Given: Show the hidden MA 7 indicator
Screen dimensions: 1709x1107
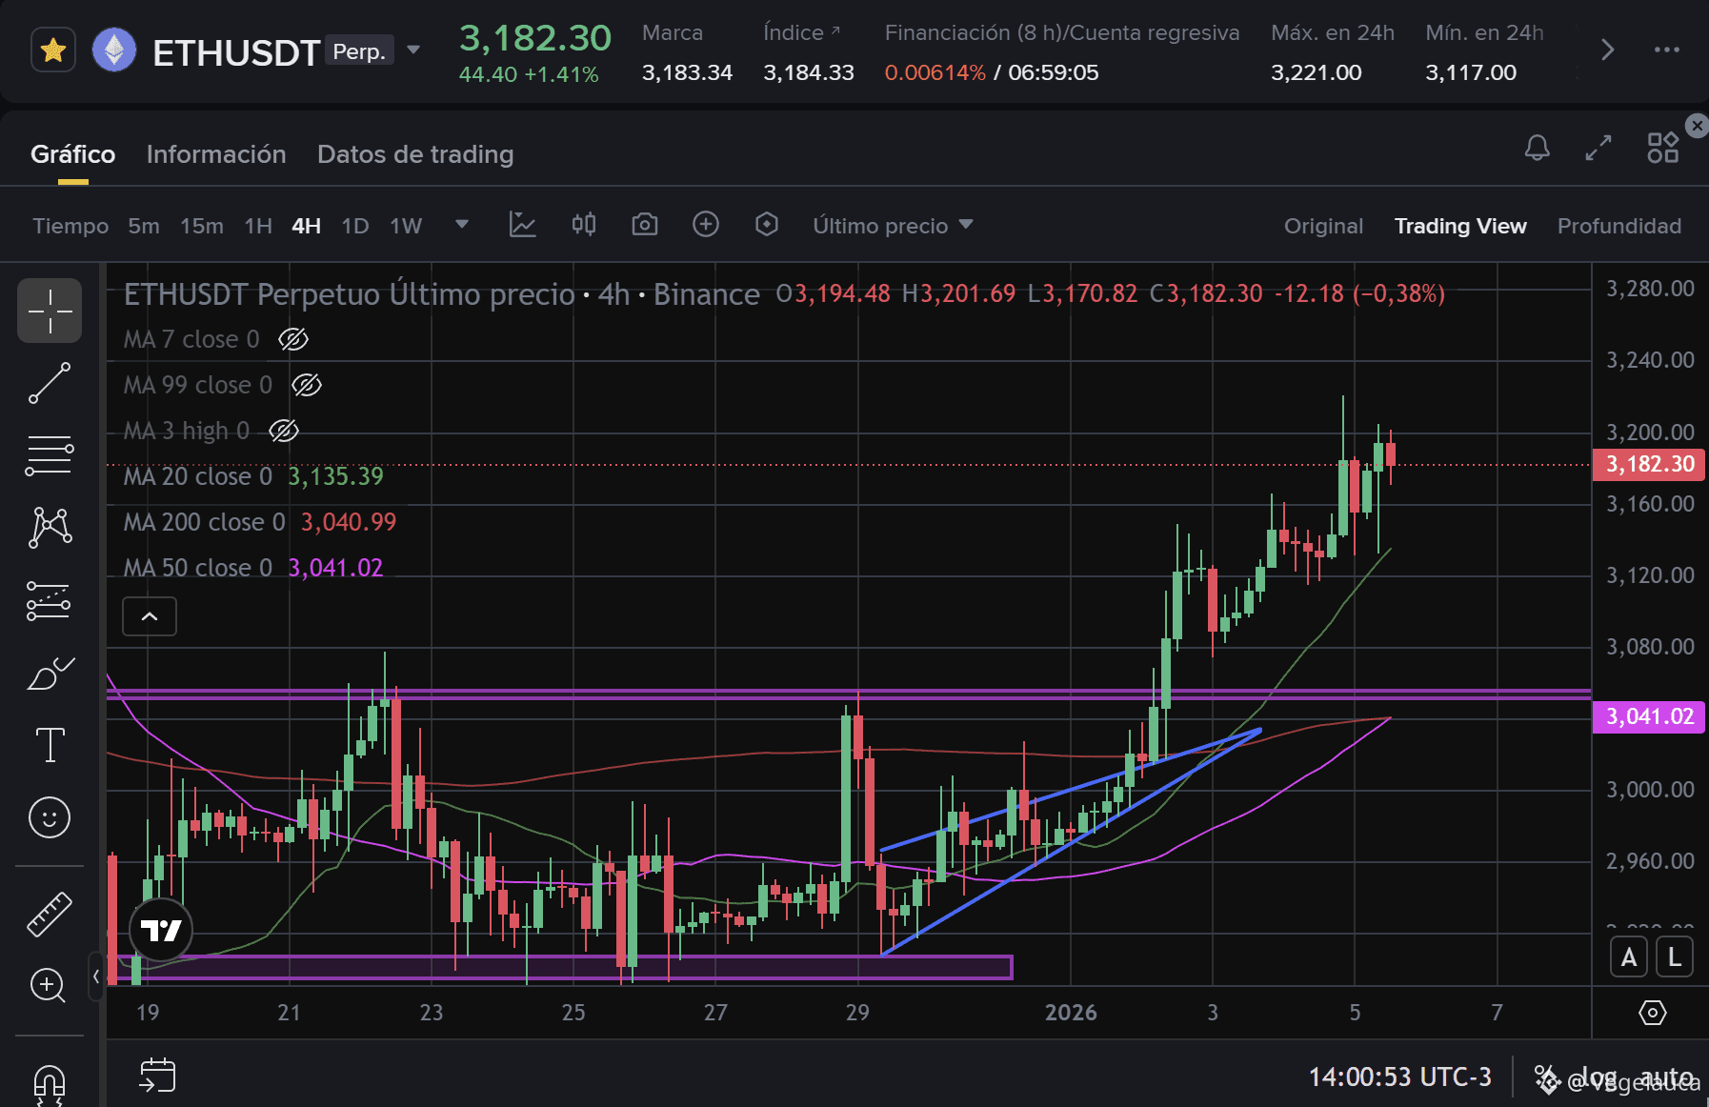Looking at the screenshot, I should point(293,339).
